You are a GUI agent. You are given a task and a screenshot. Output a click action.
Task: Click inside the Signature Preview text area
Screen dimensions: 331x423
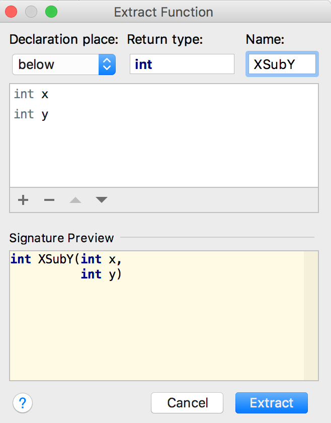point(157,316)
